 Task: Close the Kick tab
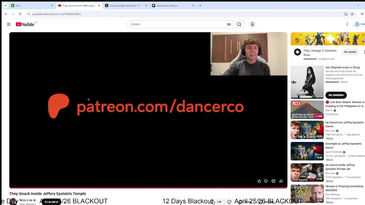(52, 5)
